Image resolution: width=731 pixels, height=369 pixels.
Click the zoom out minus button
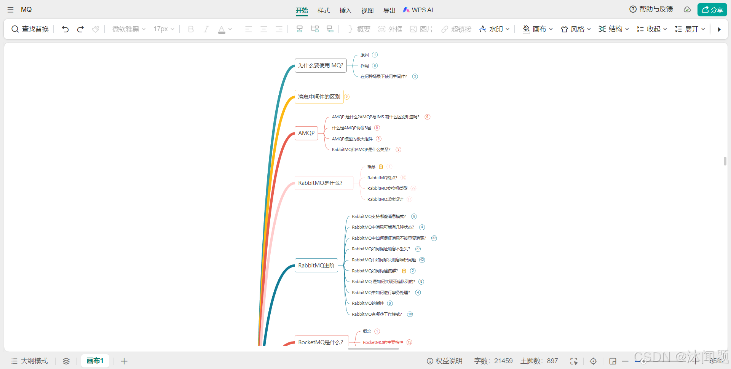[625, 361]
